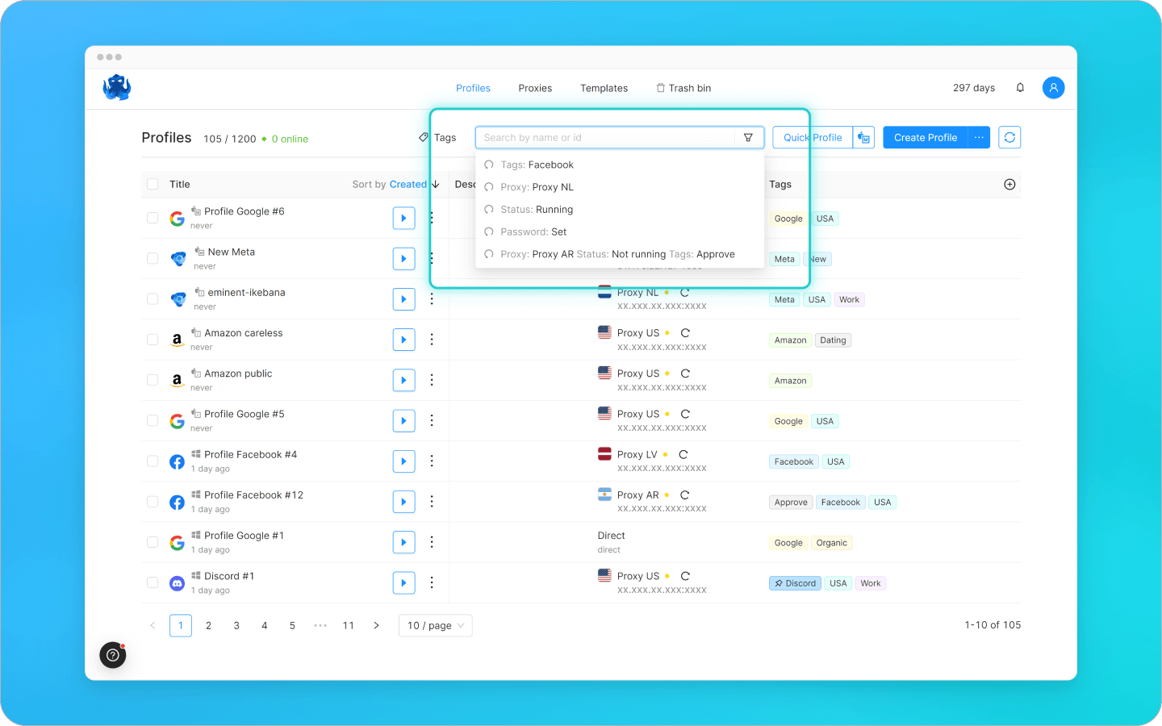Click the Dating tag on Amazon careless
The width and height of the screenshot is (1162, 726).
[833, 340]
